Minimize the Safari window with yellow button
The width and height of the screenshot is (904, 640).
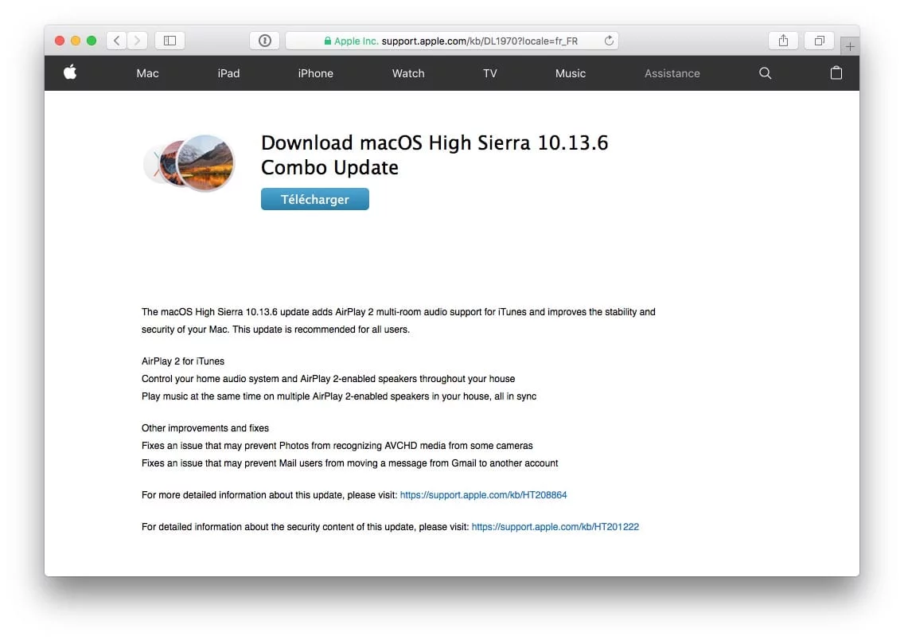tap(76, 41)
